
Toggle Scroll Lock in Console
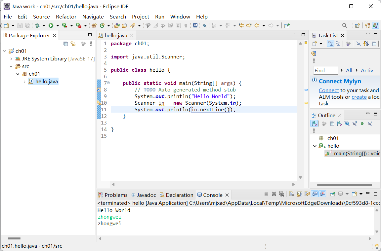[300, 194]
